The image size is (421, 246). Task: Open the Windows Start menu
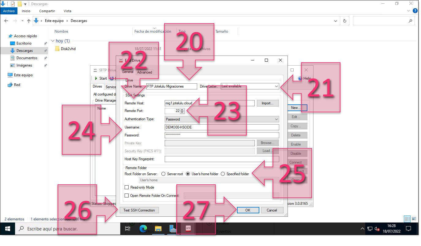[x=7, y=228]
